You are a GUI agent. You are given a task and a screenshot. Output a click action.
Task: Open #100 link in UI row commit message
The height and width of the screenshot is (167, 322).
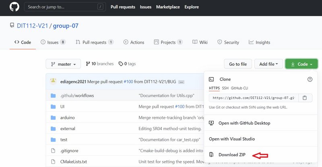pyautogui.click(x=180, y=107)
